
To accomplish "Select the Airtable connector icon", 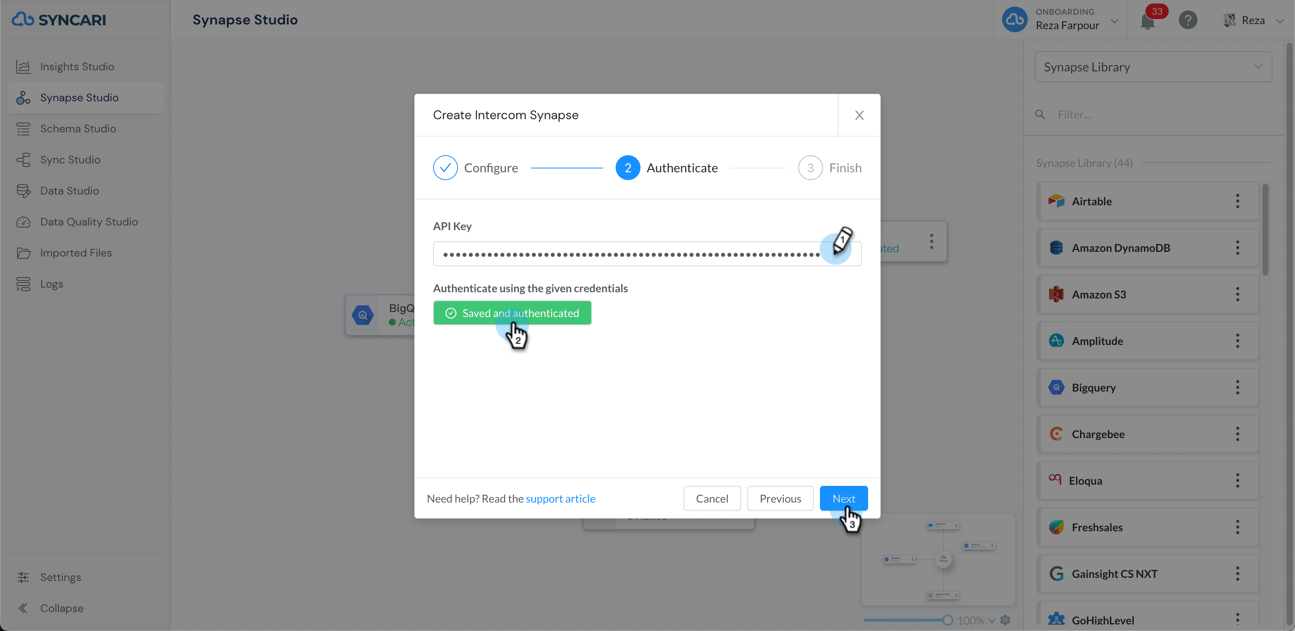I will pyautogui.click(x=1056, y=201).
